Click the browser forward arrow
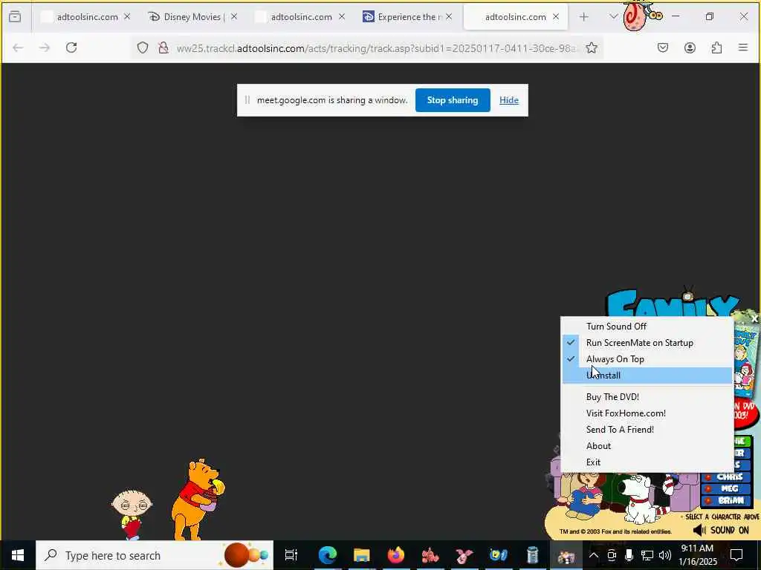 44,47
